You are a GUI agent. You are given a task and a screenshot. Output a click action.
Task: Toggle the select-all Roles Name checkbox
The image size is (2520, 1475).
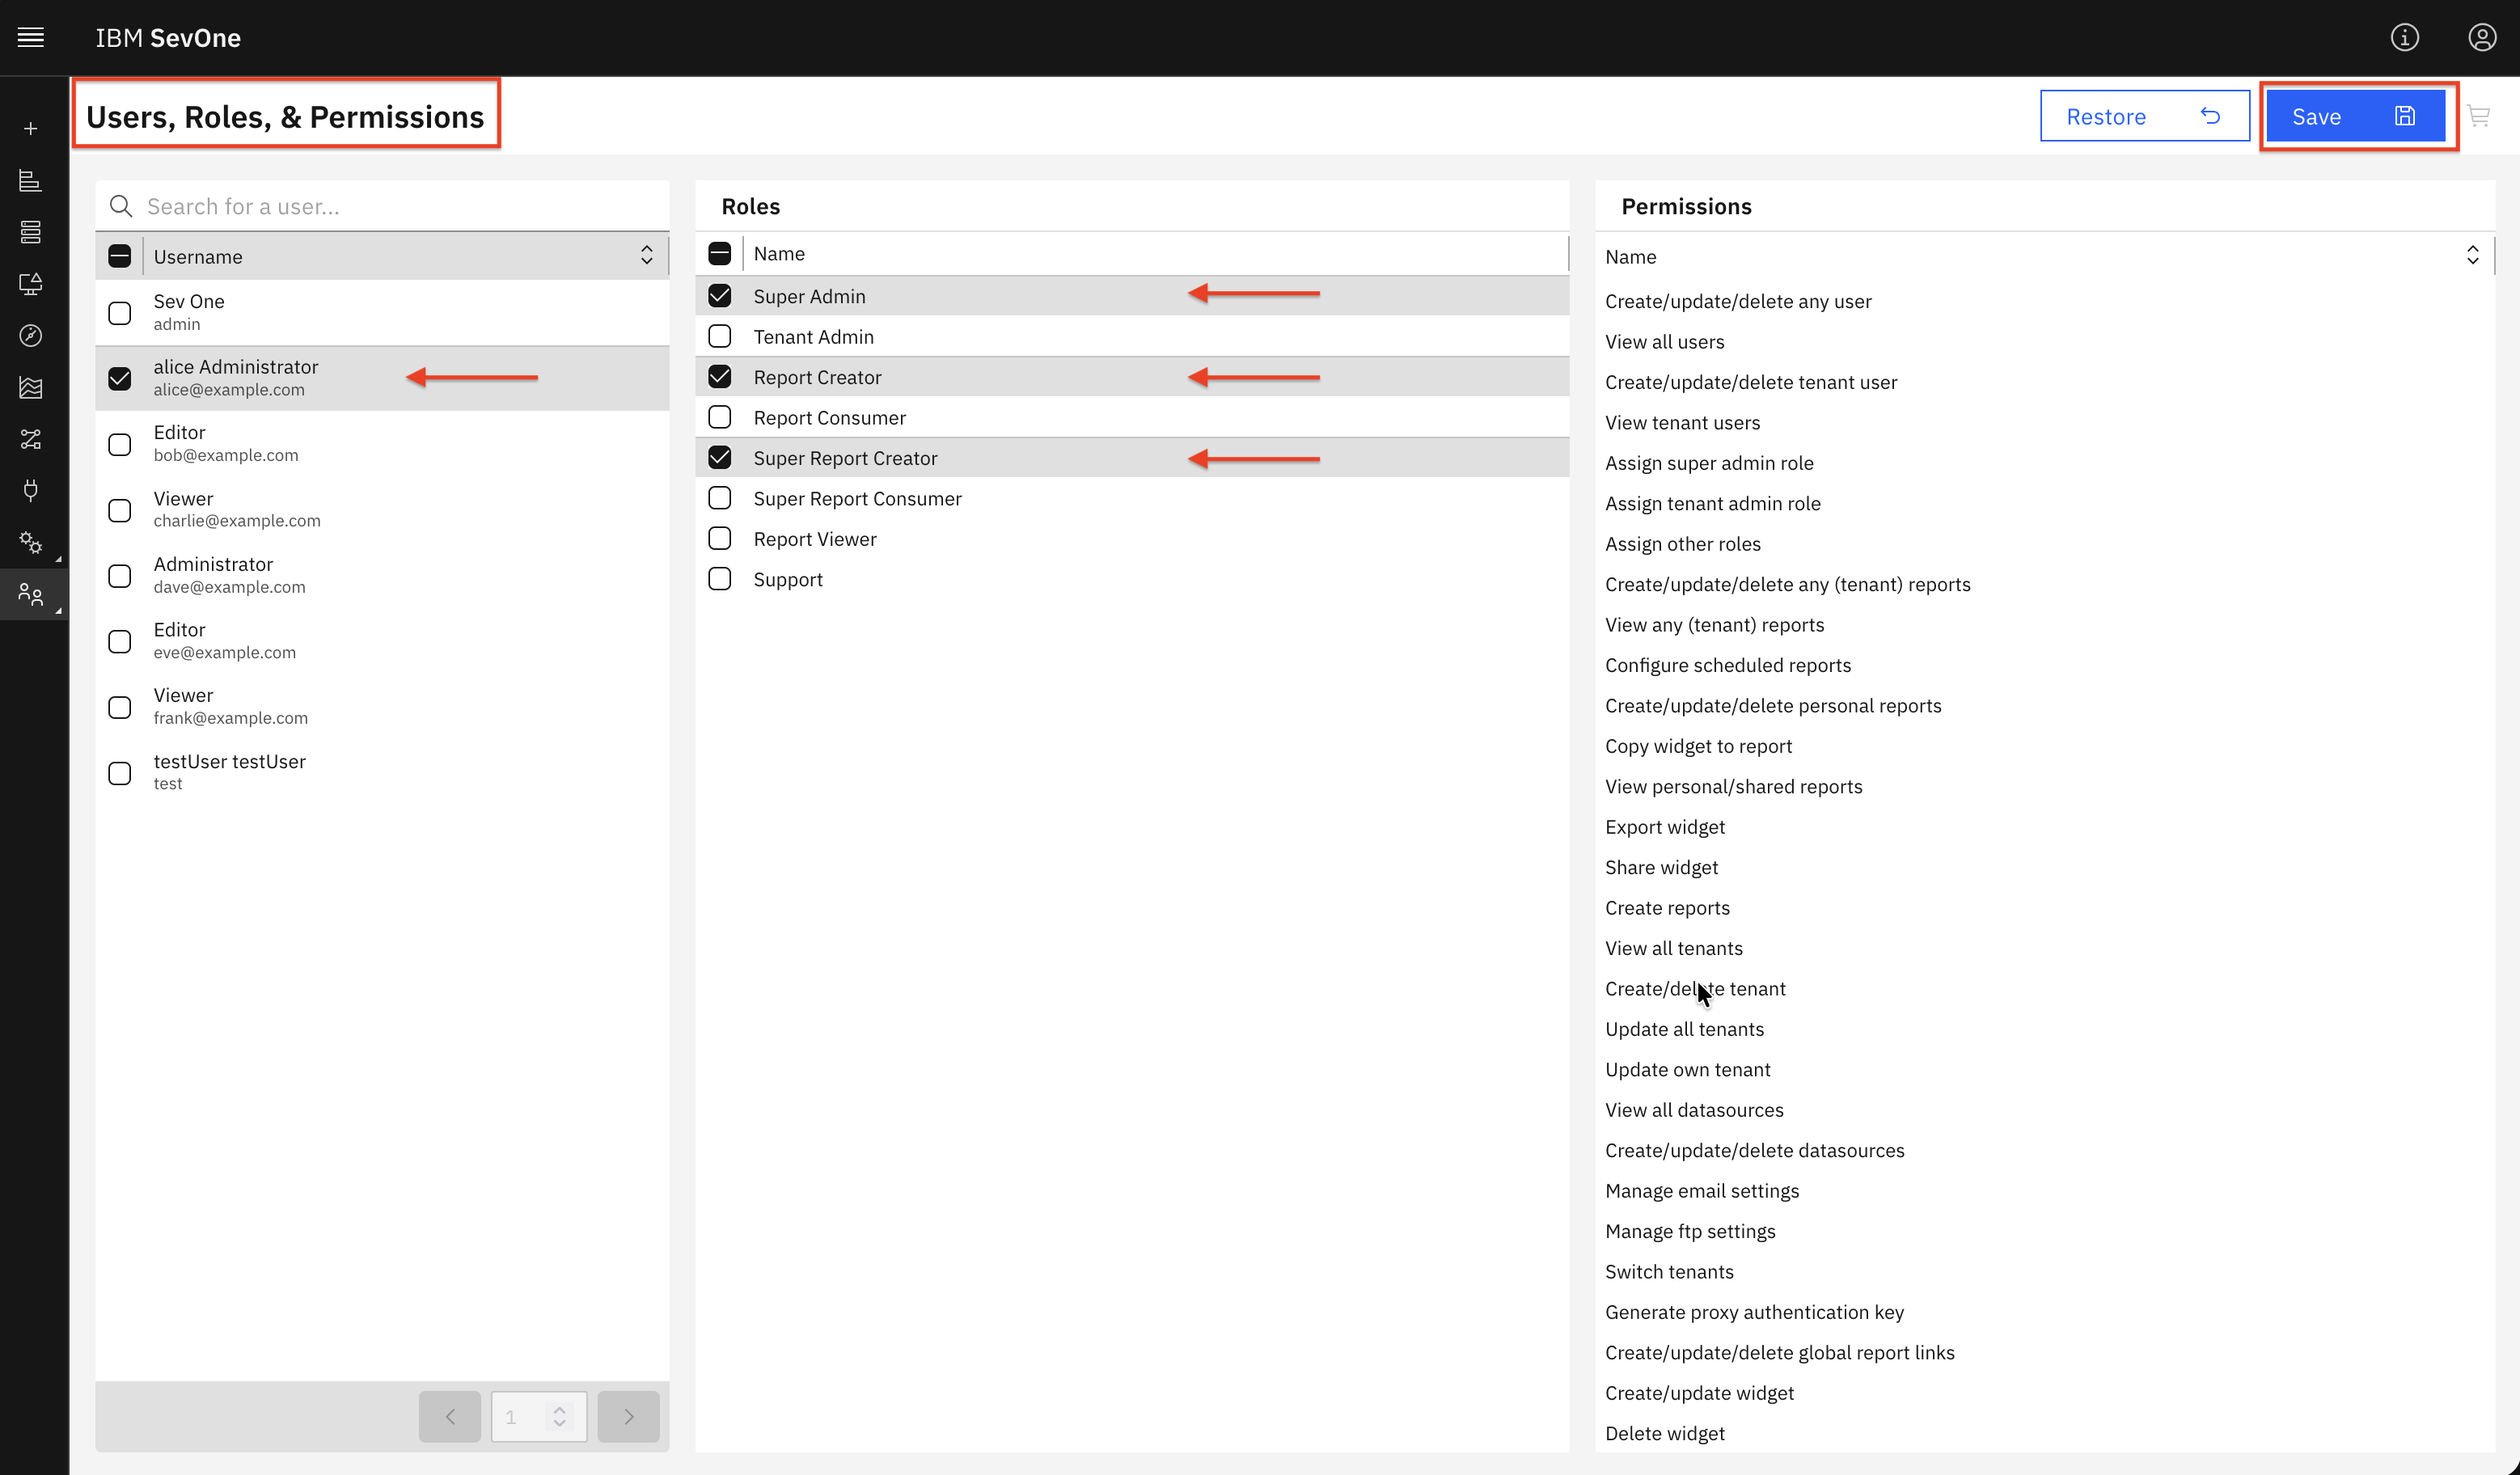click(x=719, y=253)
